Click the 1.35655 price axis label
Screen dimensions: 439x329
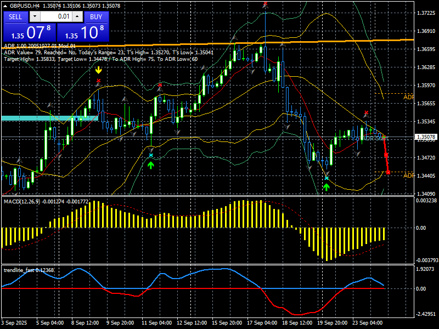(x=426, y=104)
